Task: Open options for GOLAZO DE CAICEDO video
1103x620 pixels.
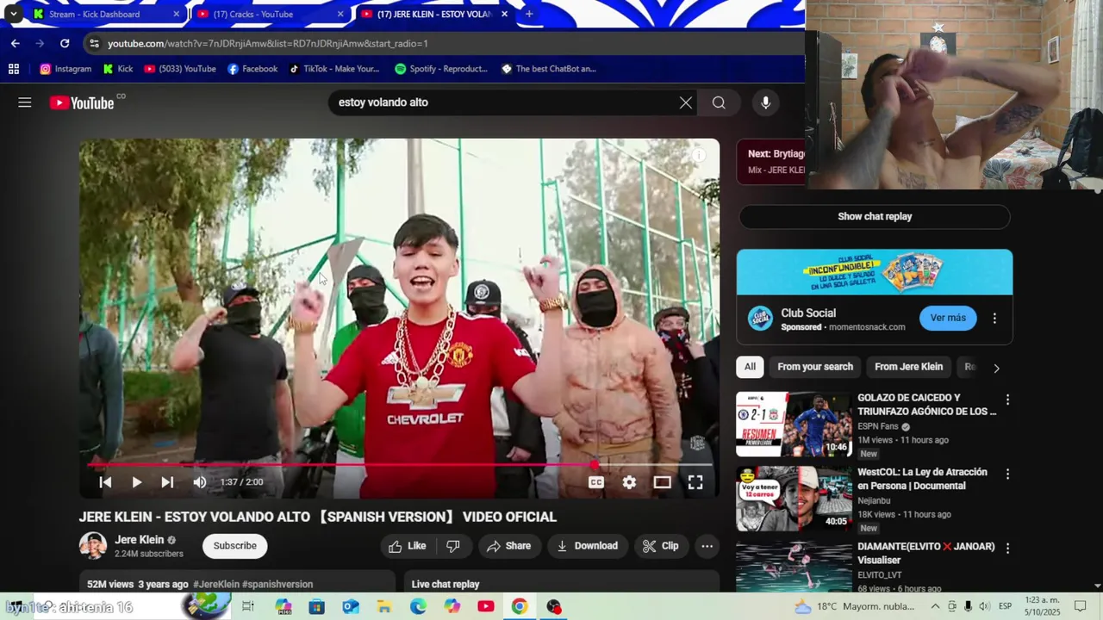Action: 1007,400
